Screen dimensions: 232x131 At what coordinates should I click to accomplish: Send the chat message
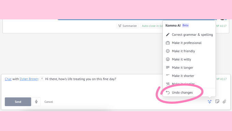tap(18, 102)
